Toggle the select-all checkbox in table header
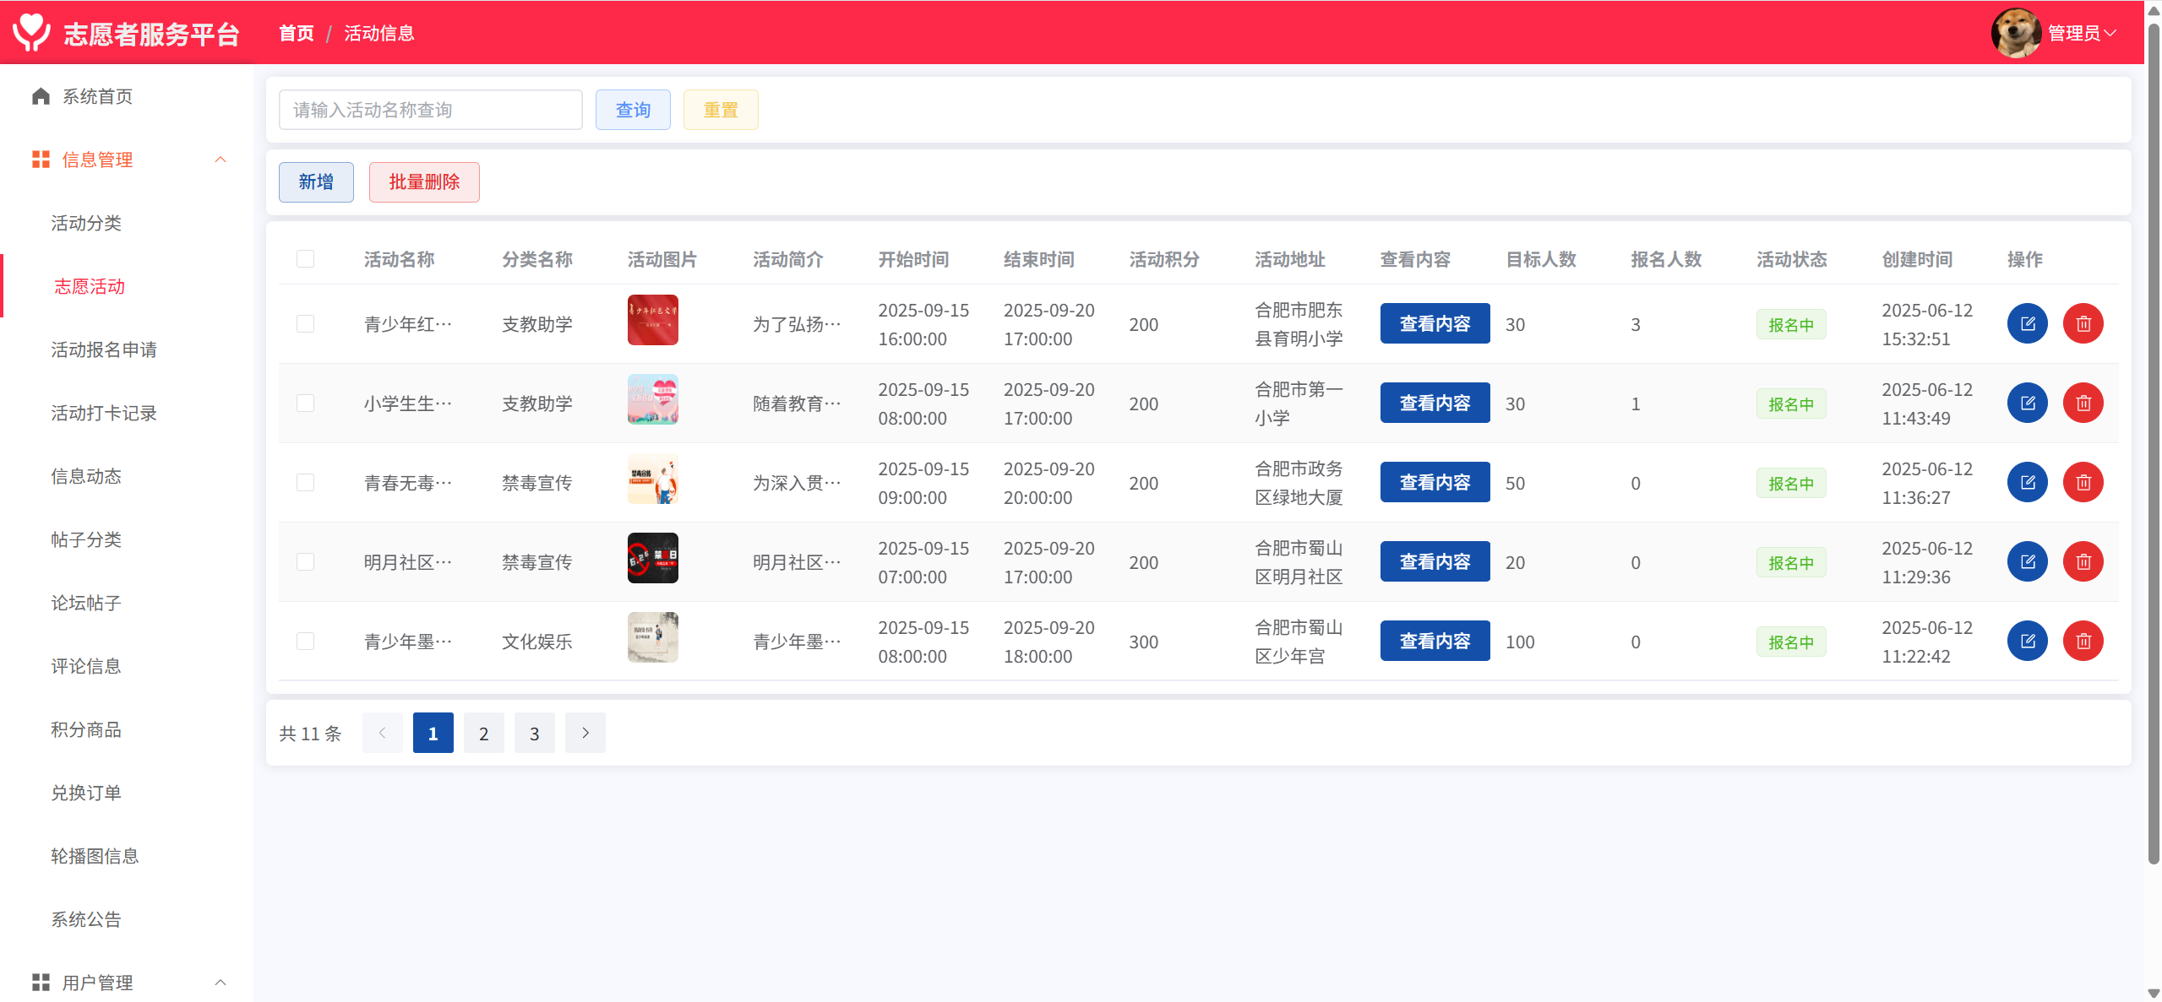Screen dimensions: 2162x1002 coord(306,259)
